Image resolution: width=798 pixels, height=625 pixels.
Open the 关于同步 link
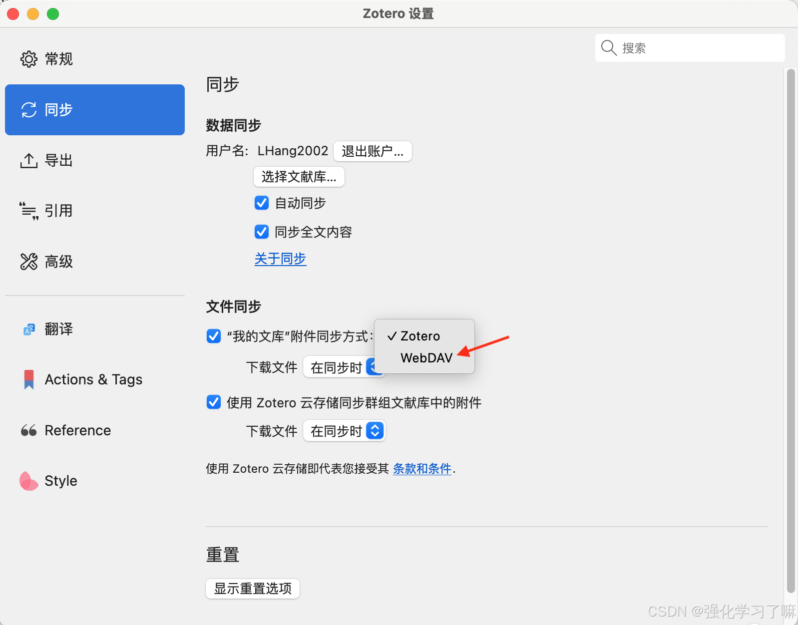[280, 259]
